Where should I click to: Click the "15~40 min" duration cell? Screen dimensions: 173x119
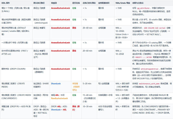click(x=89, y=98)
